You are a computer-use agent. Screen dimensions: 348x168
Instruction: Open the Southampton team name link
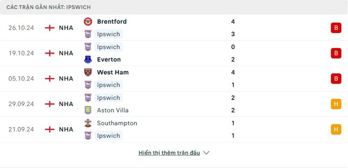tap(117, 123)
